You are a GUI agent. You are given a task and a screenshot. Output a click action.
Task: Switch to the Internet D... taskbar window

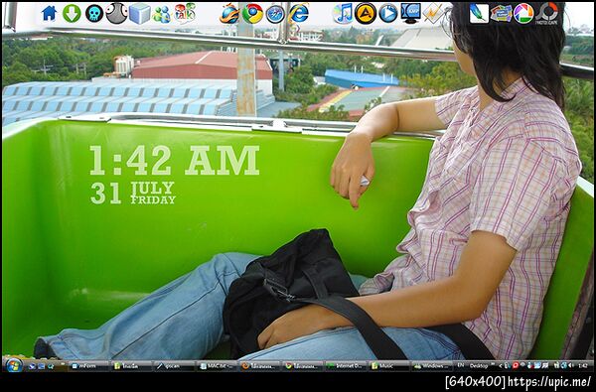click(346, 366)
